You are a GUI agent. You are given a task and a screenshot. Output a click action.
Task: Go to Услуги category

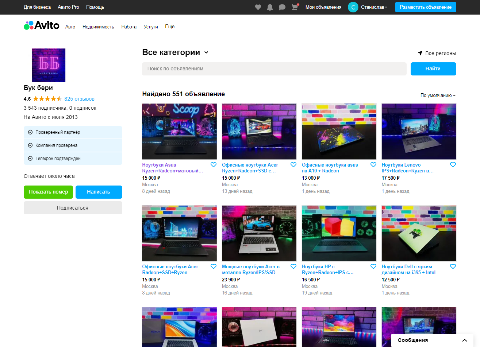(x=151, y=27)
